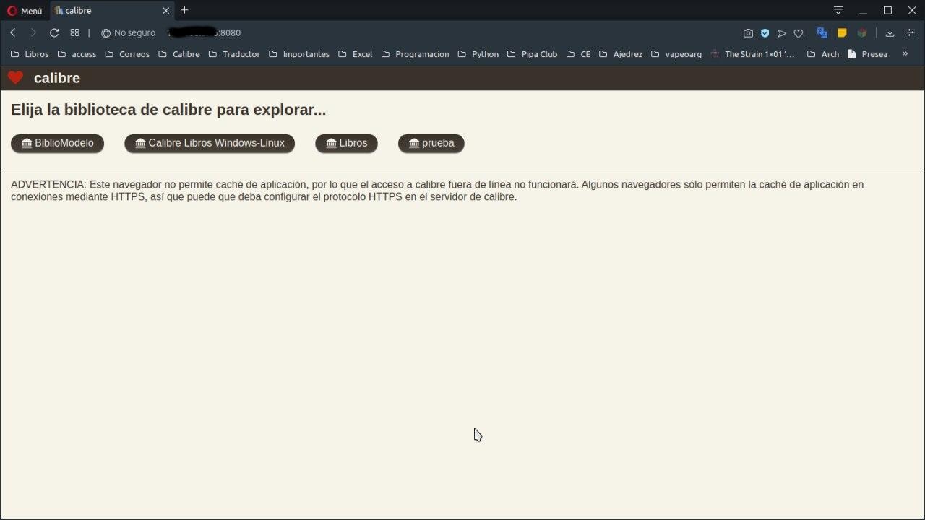Open the Traductor bookmarks folder
The image size is (925, 520).
click(x=233, y=54)
